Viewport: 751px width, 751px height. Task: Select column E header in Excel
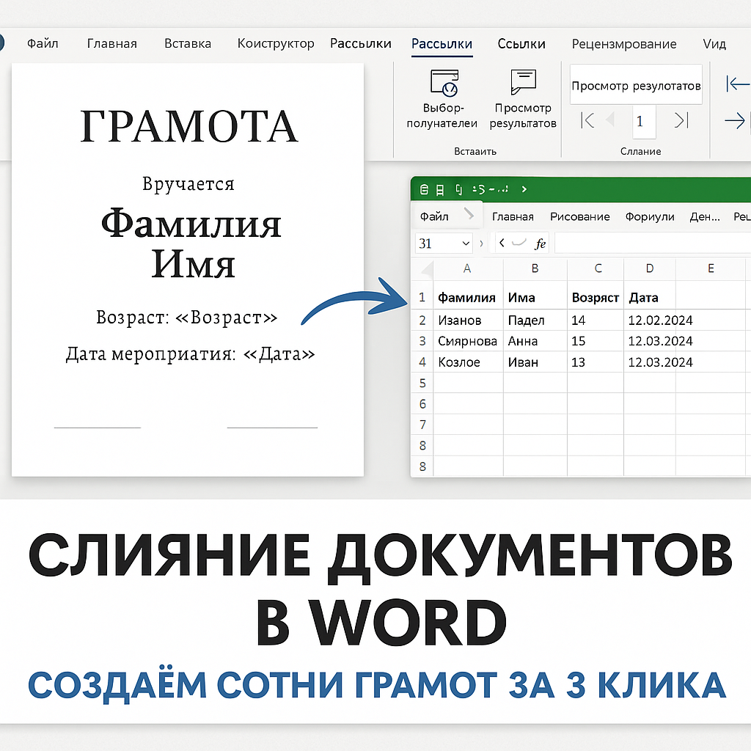coord(711,268)
